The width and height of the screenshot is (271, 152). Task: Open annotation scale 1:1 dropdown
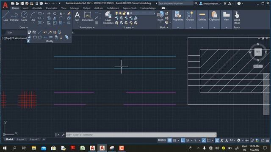232,141
